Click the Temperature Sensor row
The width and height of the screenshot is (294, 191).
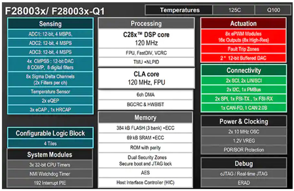[x=50, y=92]
